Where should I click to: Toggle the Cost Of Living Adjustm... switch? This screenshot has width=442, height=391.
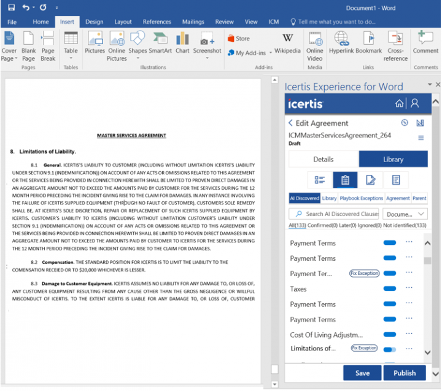(390, 335)
